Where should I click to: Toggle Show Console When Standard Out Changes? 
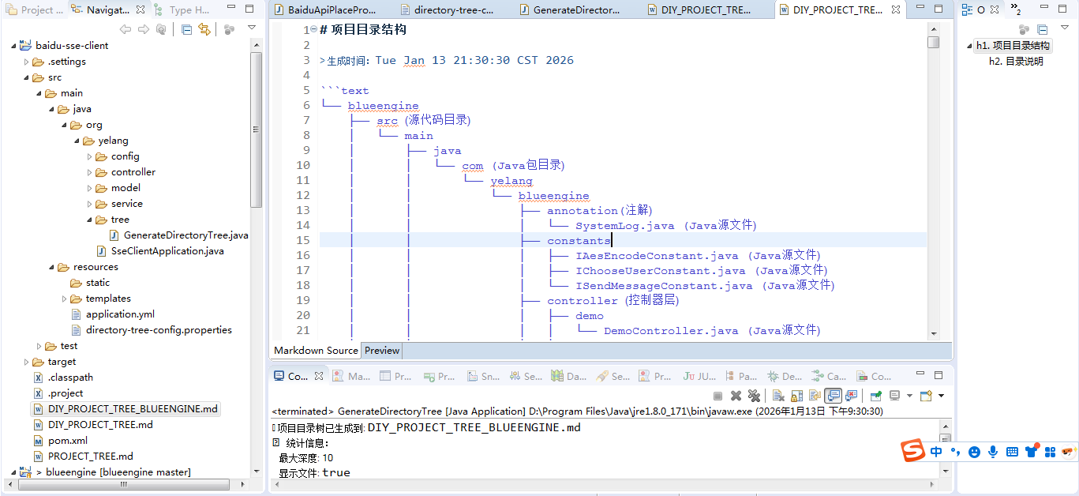(x=833, y=396)
